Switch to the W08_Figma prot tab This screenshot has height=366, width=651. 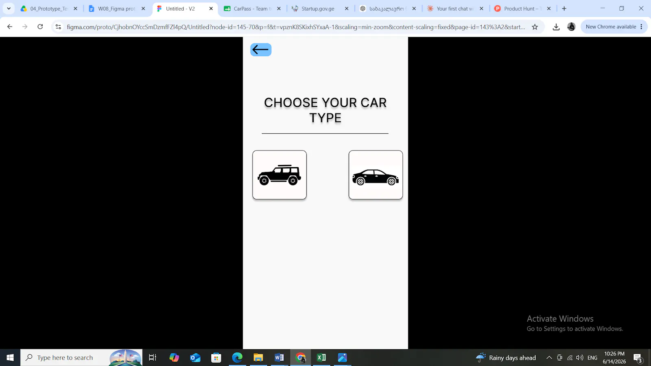117,9
